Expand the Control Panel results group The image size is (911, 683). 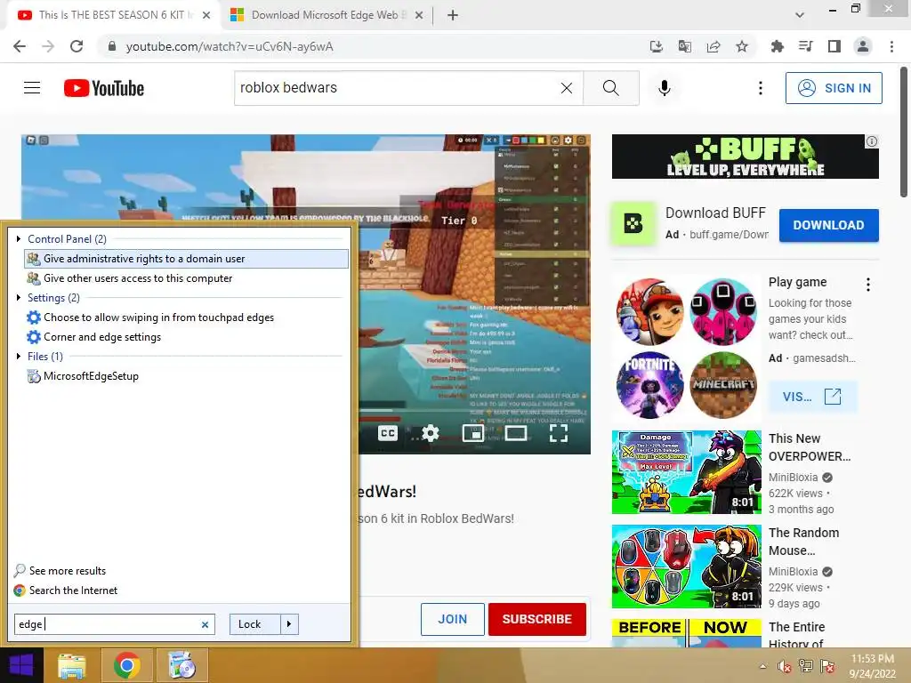(19, 238)
